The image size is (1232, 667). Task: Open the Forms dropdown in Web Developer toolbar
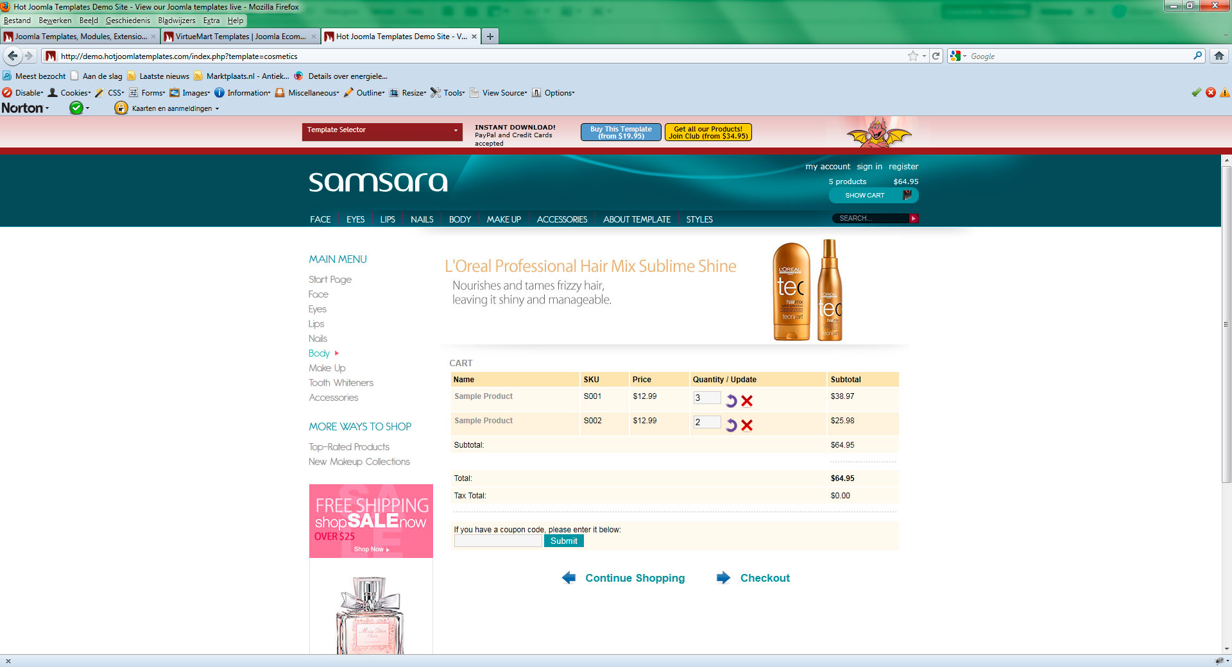pos(147,92)
